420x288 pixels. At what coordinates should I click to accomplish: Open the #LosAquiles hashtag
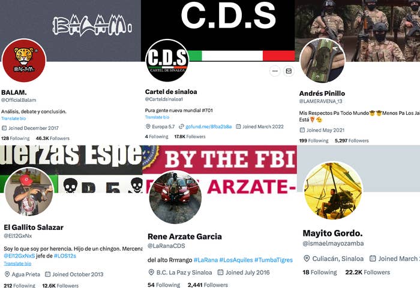(x=236, y=260)
